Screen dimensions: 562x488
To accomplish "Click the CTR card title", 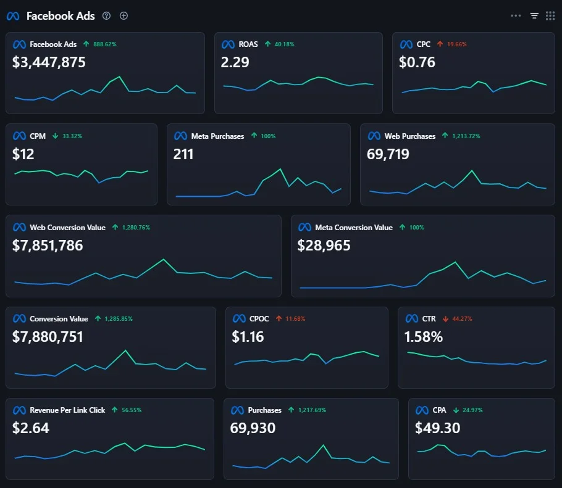I will (x=429, y=319).
